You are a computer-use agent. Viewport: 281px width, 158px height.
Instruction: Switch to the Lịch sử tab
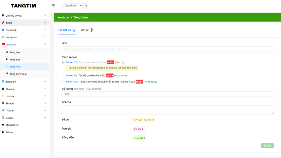(x=86, y=30)
